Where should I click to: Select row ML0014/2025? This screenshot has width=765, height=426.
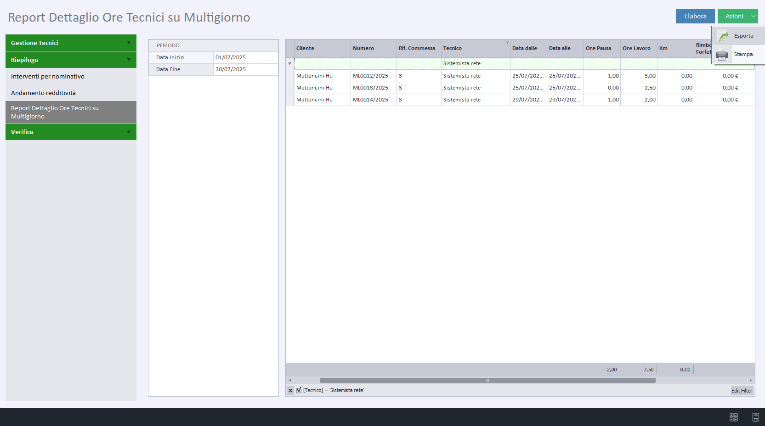520,100
